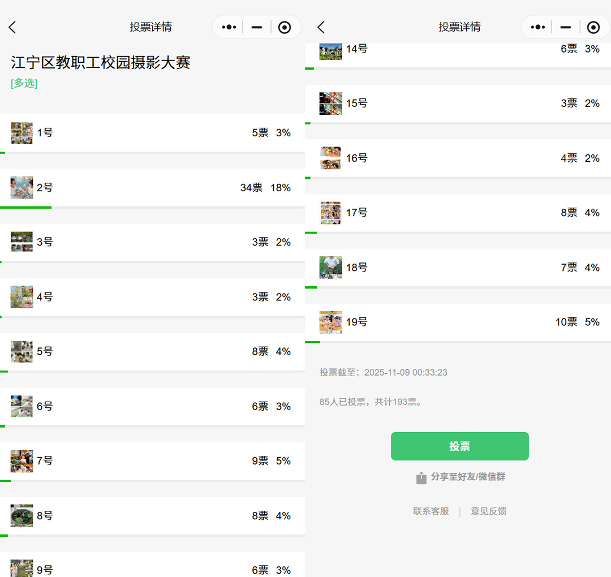
Task: Open three-dot more menu in left panel
Action: [x=229, y=27]
